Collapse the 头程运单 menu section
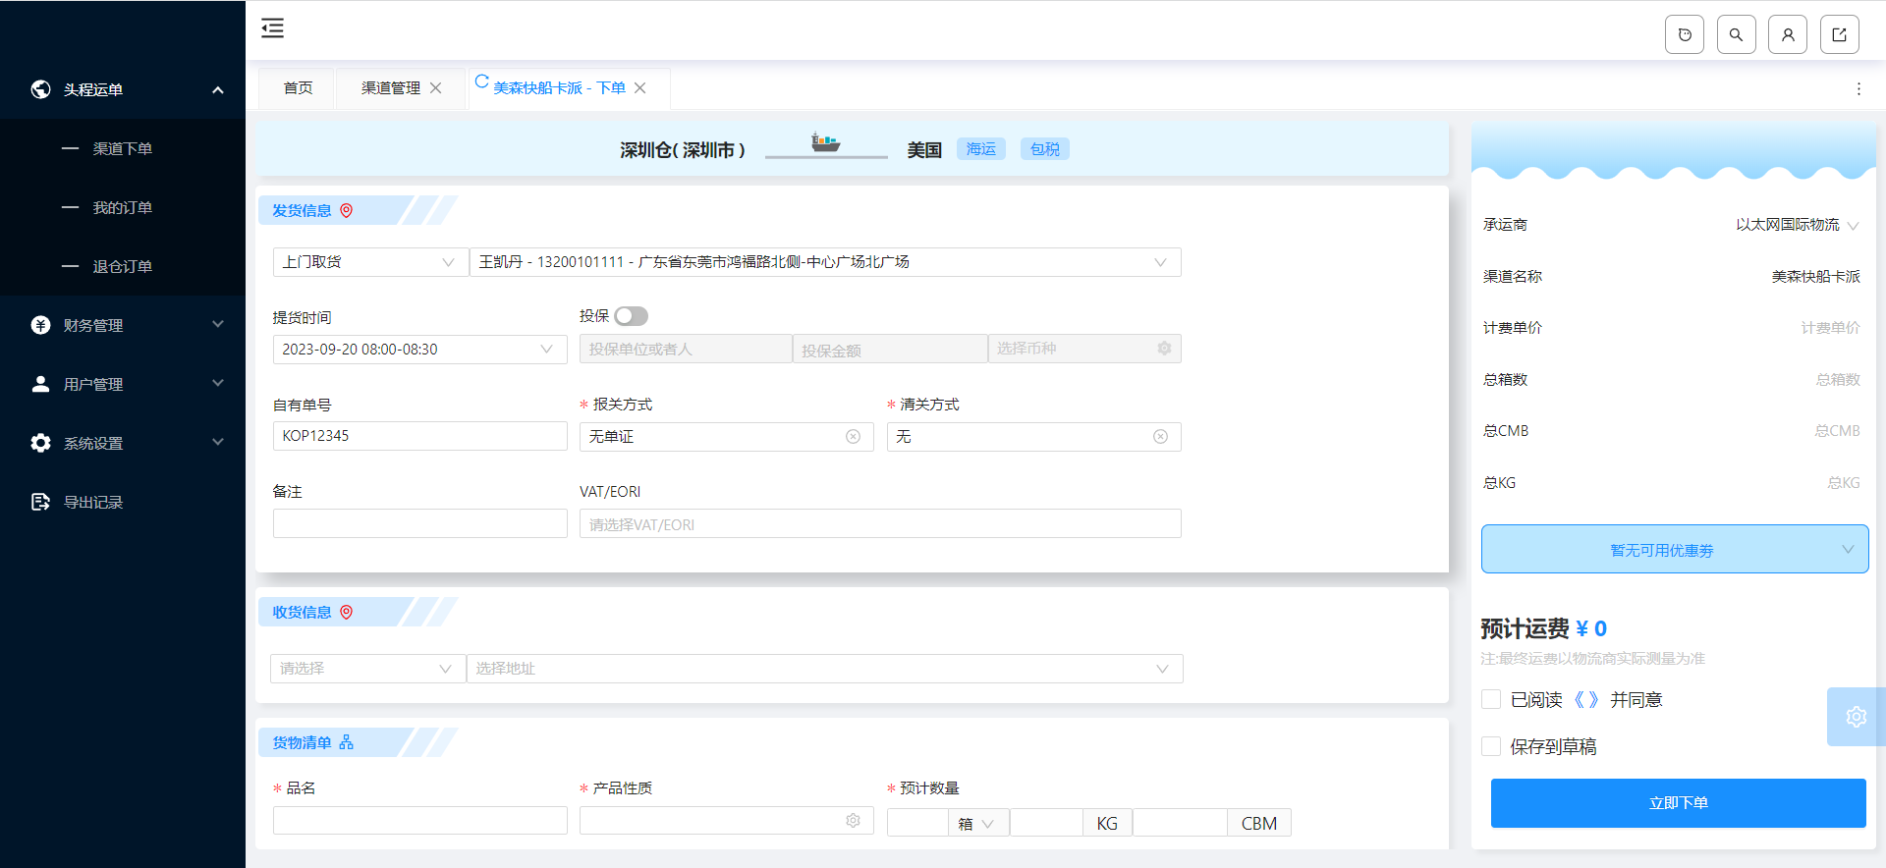Screen dimensions: 1886x868 218,89
